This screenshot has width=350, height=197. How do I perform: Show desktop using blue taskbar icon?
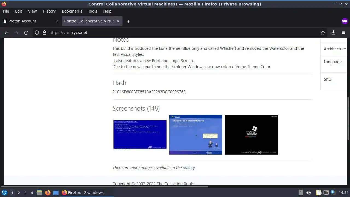(56, 193)
